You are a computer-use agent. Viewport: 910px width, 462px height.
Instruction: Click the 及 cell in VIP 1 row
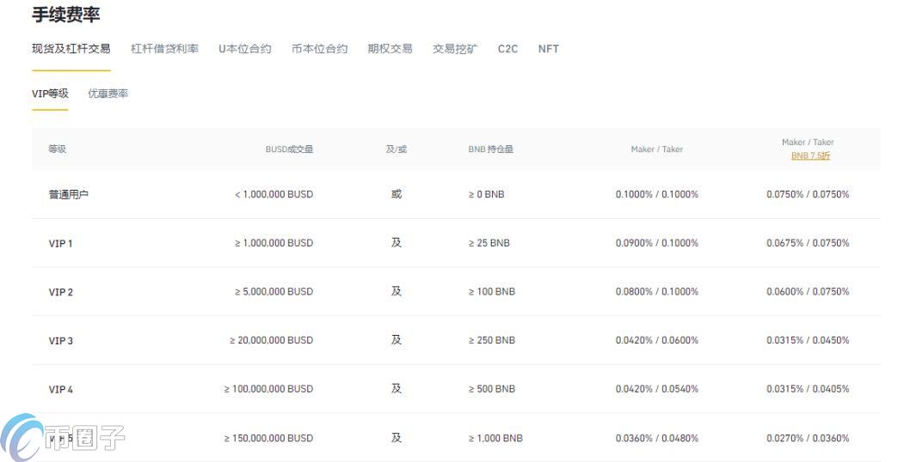pyautogui.click(x=397, y=243)
